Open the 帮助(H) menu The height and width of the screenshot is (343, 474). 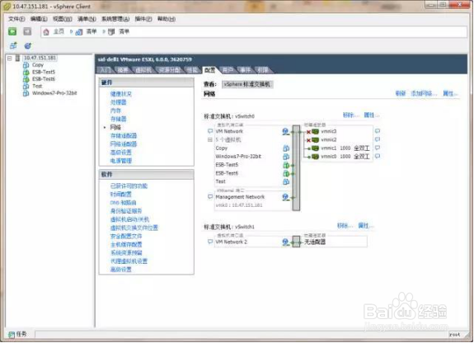pos(167,19)
